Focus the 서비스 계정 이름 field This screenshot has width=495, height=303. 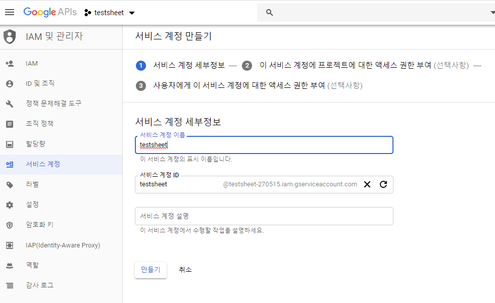coord(264,145)
